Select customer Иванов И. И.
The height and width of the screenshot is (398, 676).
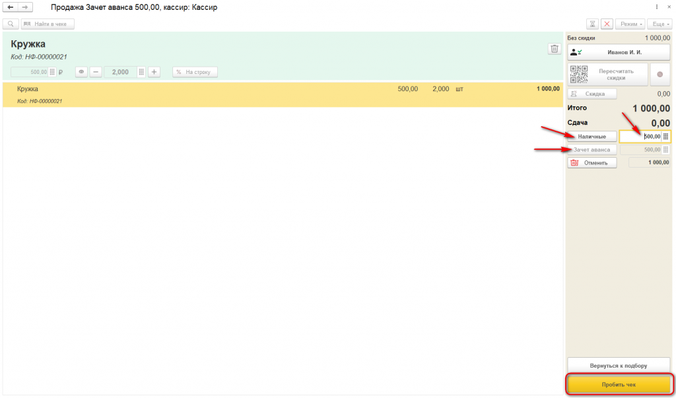[x=619, y=52]
